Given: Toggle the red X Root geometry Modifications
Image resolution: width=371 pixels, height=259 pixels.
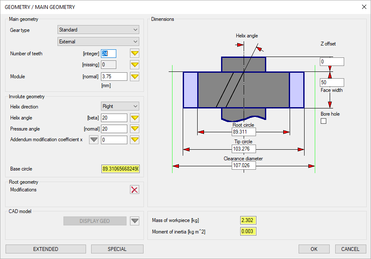Looking at the screenshot, I should tap(135, 190).
